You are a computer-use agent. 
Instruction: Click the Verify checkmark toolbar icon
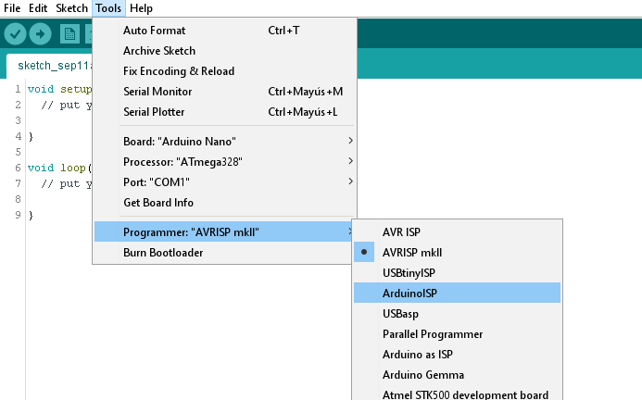(15, 34)
